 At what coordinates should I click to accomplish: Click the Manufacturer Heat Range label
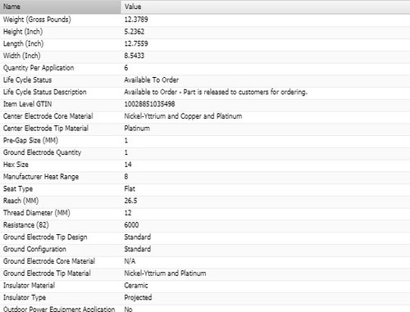coord(41,177)
